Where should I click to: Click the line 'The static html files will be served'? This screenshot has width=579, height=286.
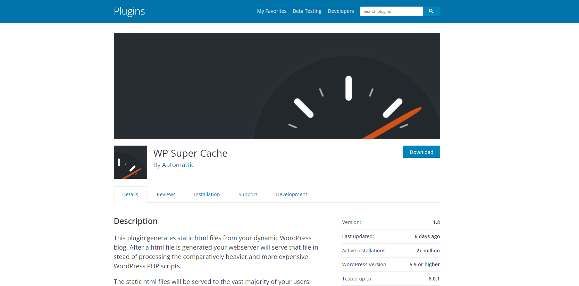[212, 282]
